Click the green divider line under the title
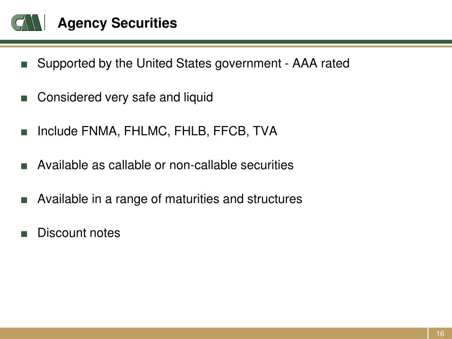Screen dimensions: 452x339 tap(226, 42)
